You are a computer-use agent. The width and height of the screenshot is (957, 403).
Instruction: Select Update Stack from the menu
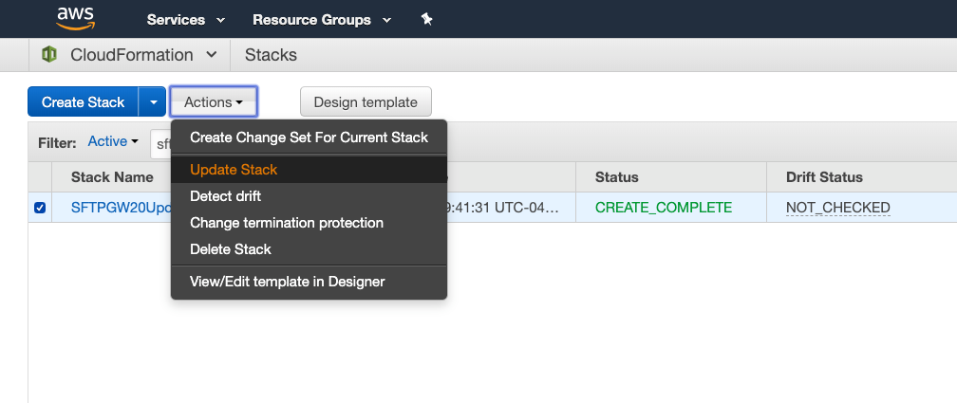pyautogui.click(x=234, y=170)
